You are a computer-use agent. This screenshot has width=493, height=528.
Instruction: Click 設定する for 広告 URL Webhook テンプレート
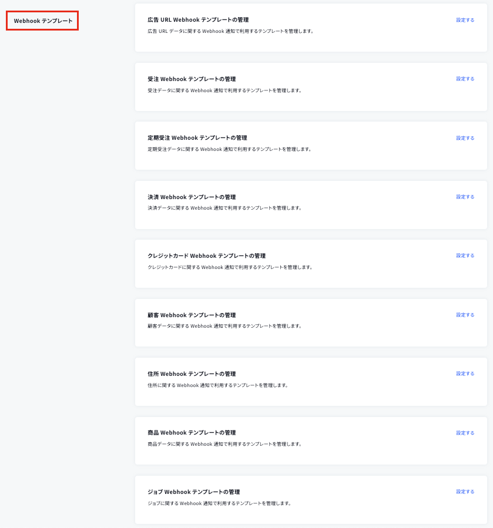465,20
